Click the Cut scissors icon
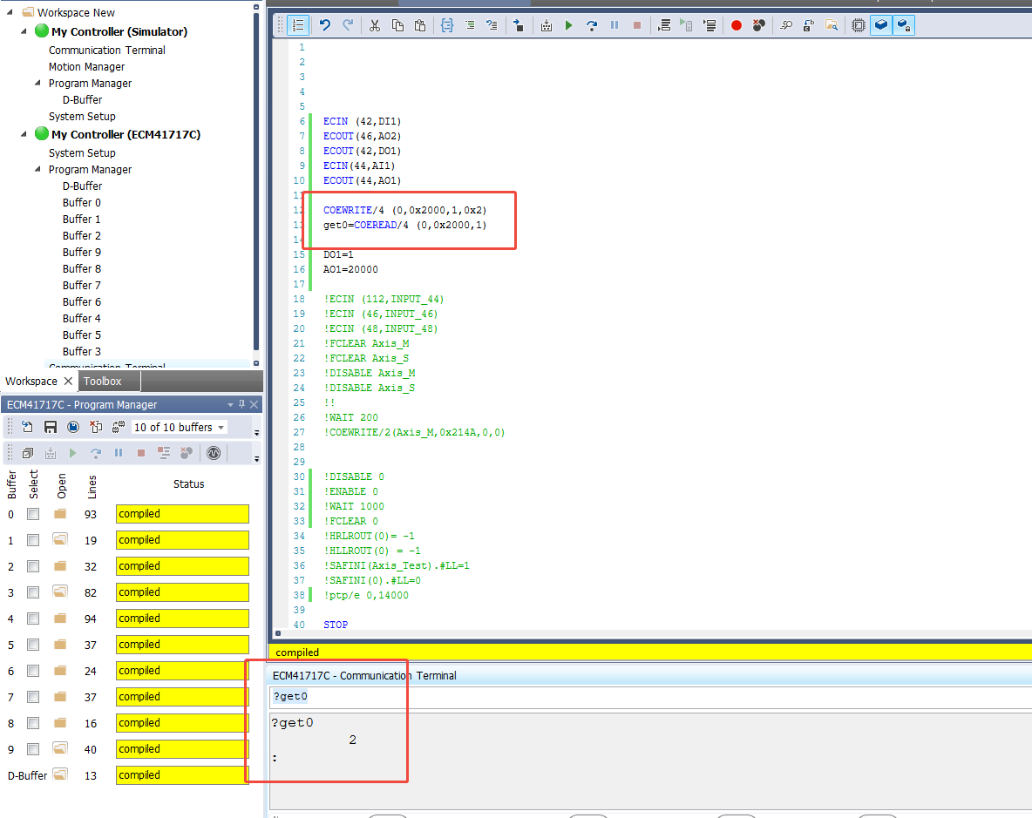This screenshot has height=818, width=1032. coord(375,25)
